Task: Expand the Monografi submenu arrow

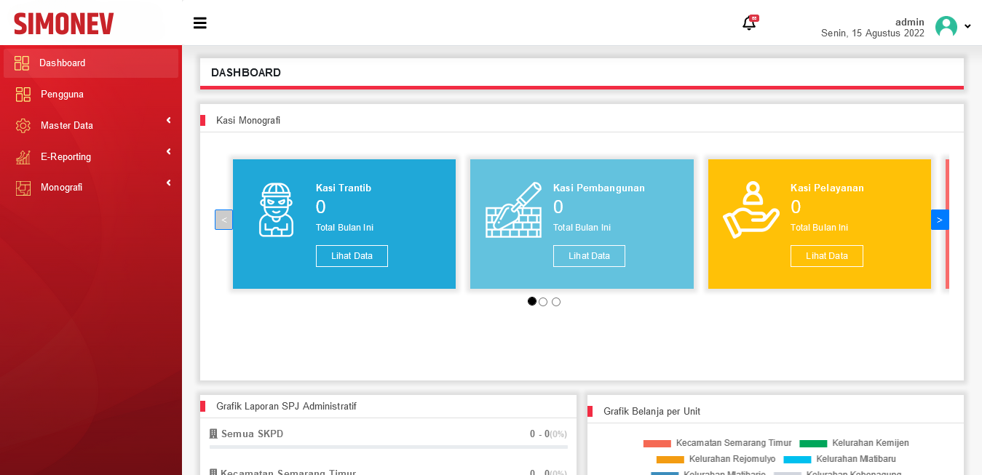Action: point(168,183)
